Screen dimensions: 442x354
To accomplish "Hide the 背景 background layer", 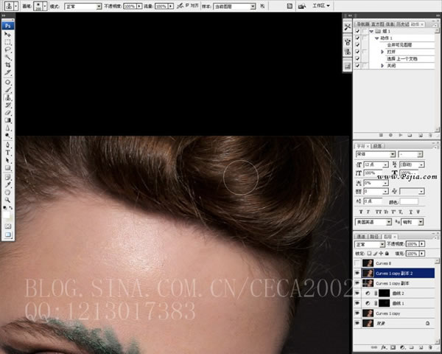I will click(x=357, y=323).
